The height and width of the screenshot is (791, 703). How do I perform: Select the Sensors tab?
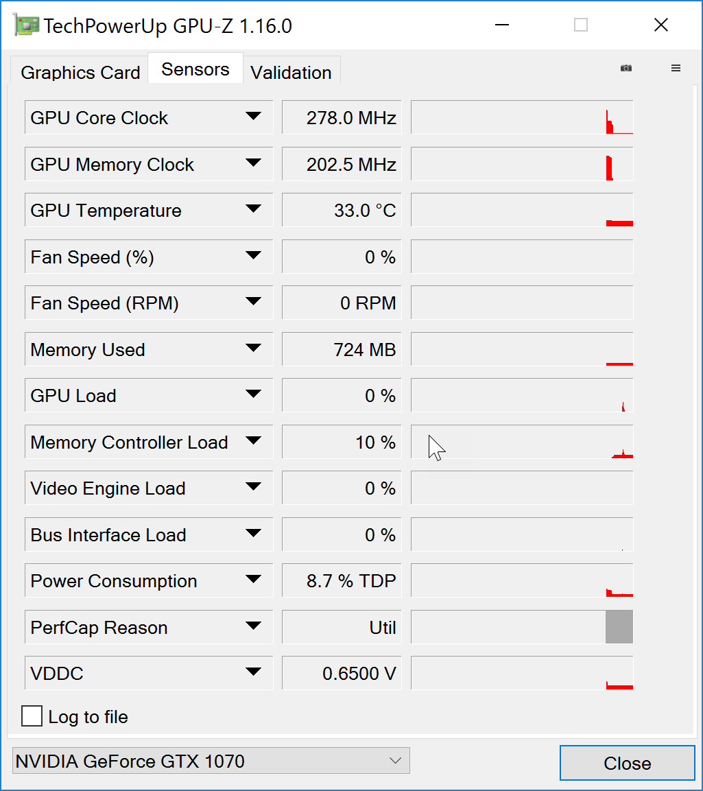[x=195, y=69]
